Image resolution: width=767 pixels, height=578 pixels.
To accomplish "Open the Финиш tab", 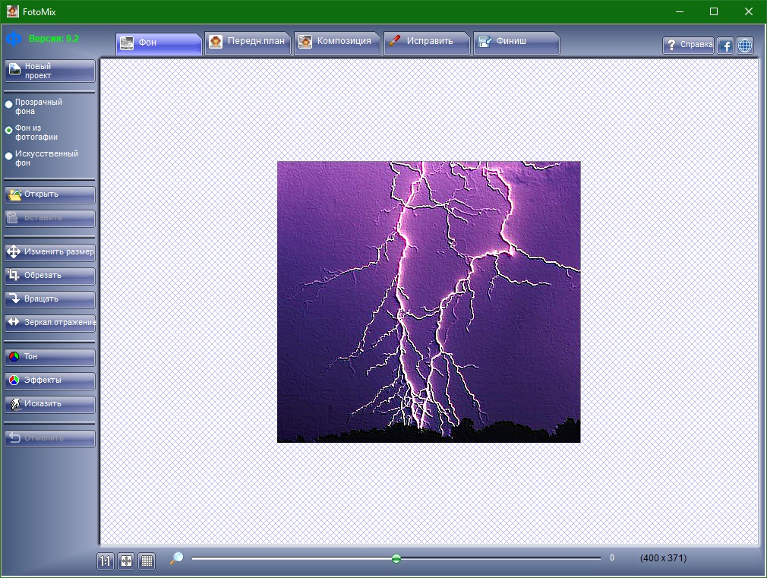I will click(x=516, y=43).
